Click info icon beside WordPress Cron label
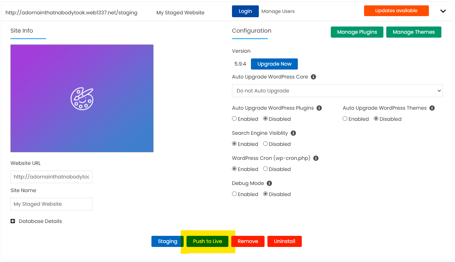 pyautogui.click(x=316, y=158)
